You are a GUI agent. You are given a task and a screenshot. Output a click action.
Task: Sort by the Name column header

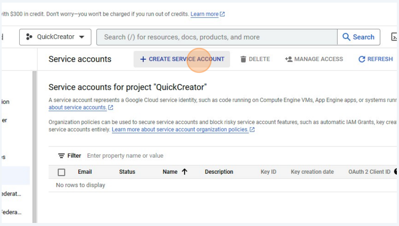coord(170,172)
